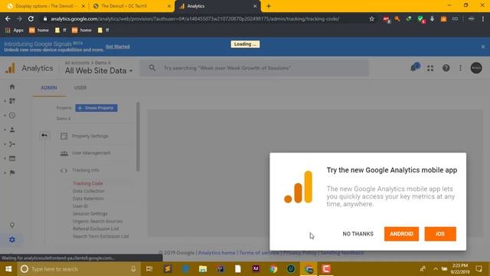Open the Google apps grid icon

[430, 68]
